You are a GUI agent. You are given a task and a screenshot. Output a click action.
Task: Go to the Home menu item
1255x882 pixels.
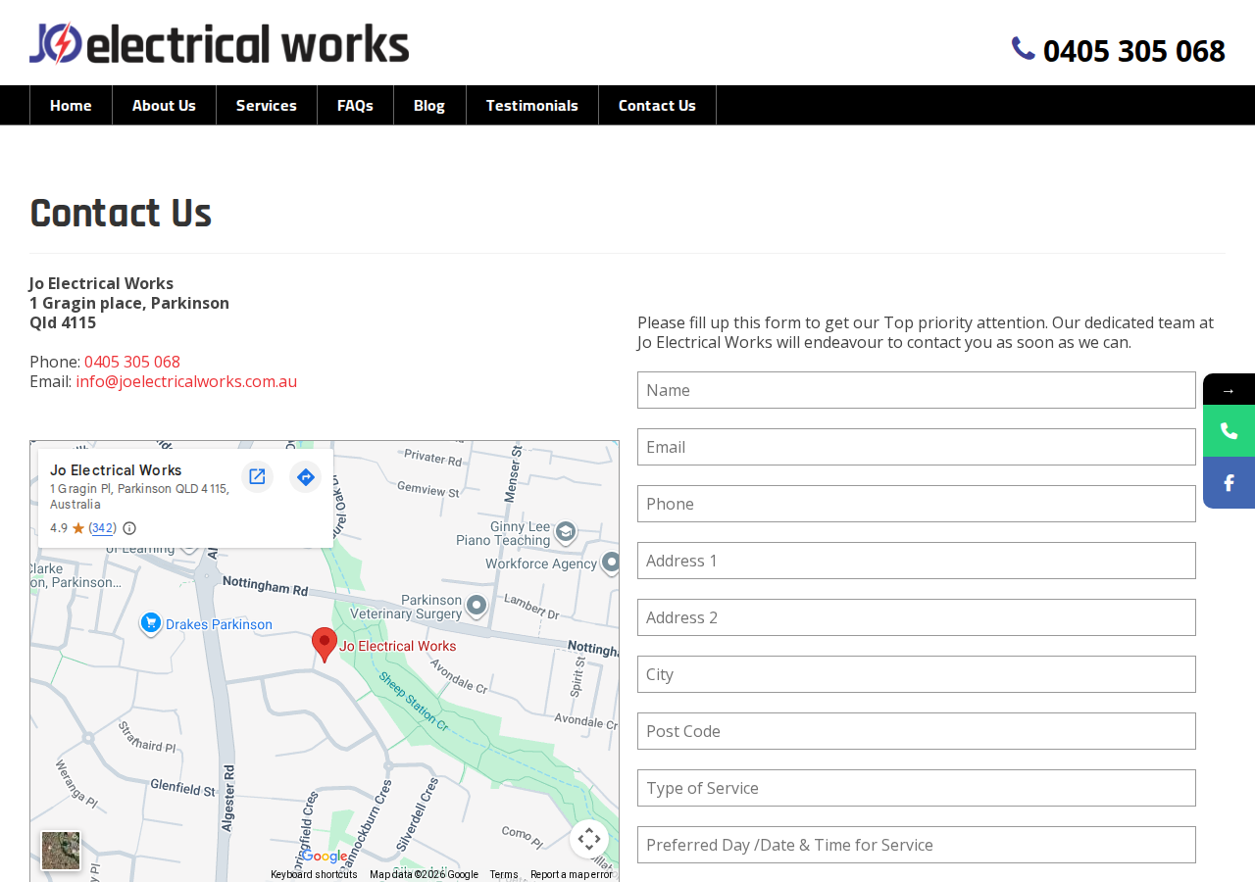(x=71, y=105)
